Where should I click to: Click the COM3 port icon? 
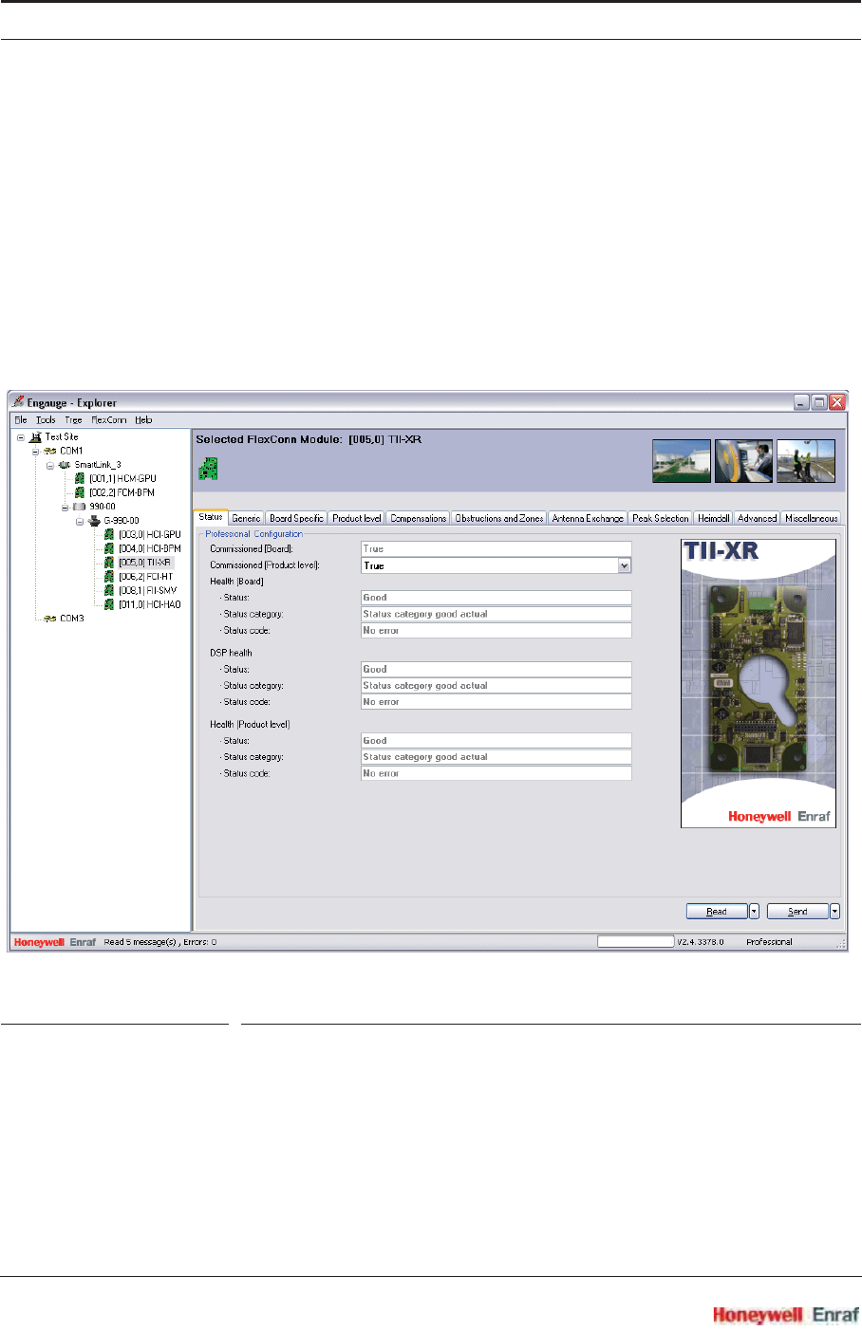click(50, 619)
